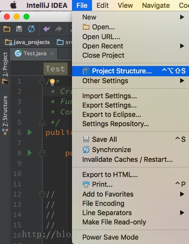Open the Edit menu

click(102, 5)
